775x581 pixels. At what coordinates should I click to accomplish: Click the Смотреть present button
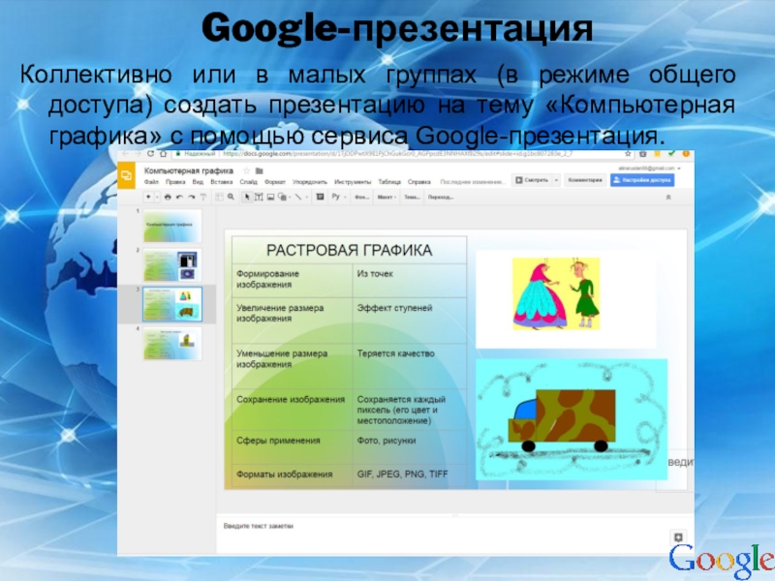pyautogui.click(x=532, y=180)
